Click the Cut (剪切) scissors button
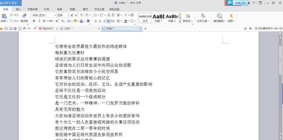 [14, 15]
